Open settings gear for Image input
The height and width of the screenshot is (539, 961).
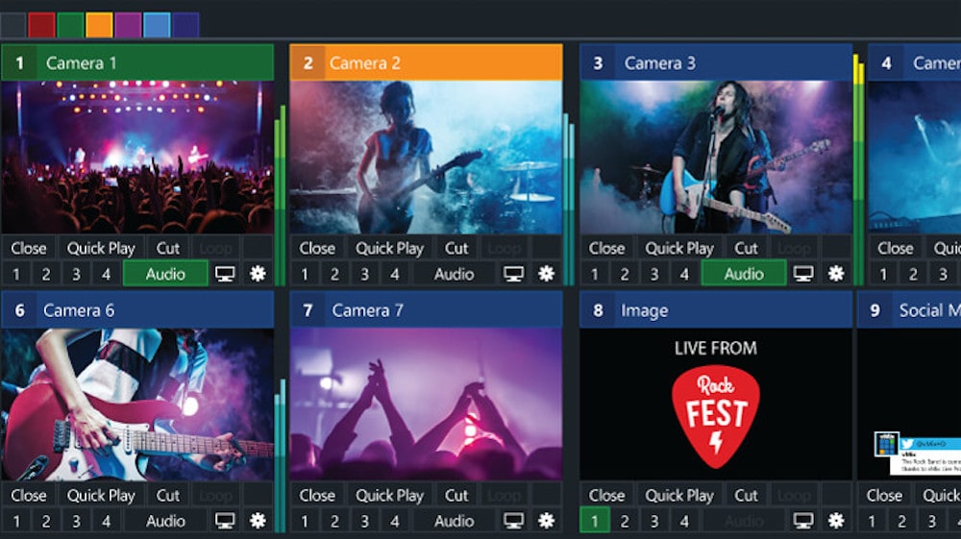[x=835, y=521]
